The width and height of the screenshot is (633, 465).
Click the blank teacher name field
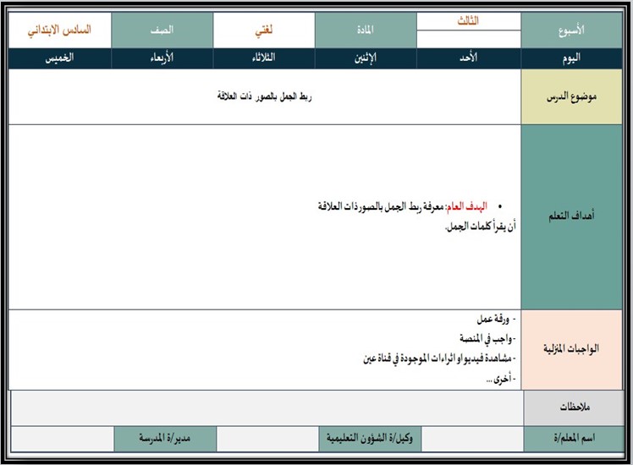472,439
